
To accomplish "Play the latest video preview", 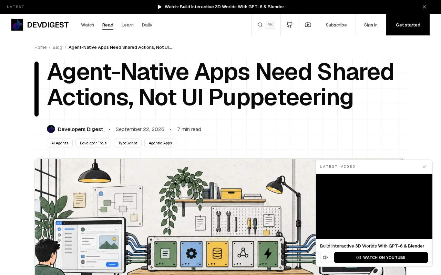I will click(x=374, y=207).
